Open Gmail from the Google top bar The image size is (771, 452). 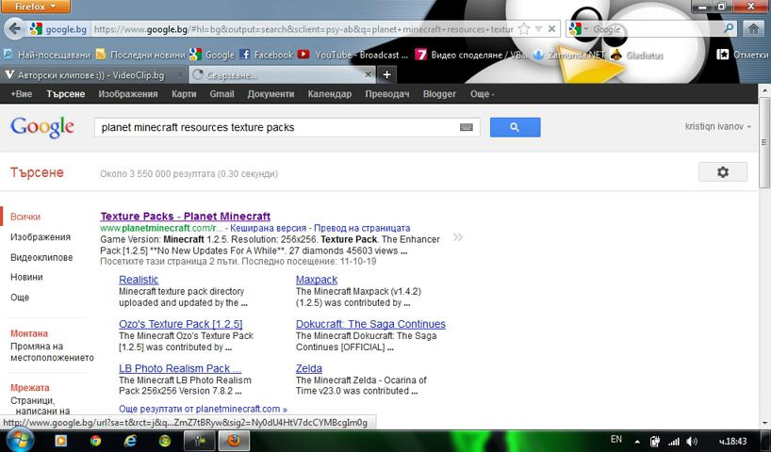click(221, 94)
